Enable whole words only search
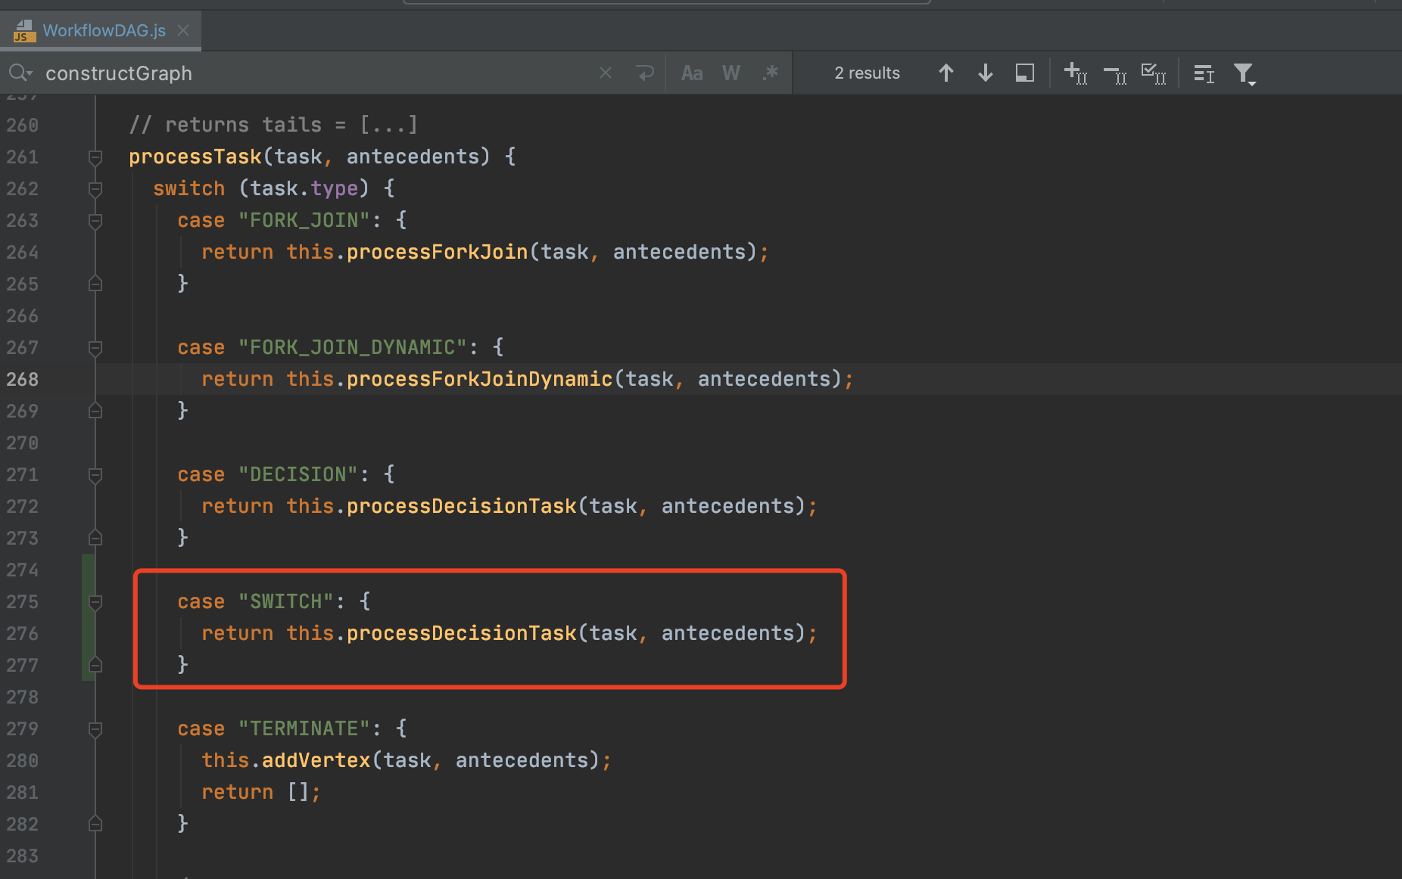This screenshot has height=879, width=1402. point(730,73)
